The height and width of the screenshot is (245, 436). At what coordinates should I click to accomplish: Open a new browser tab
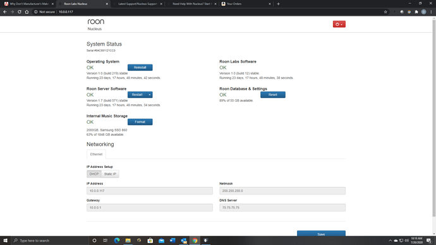click(278, 4)
